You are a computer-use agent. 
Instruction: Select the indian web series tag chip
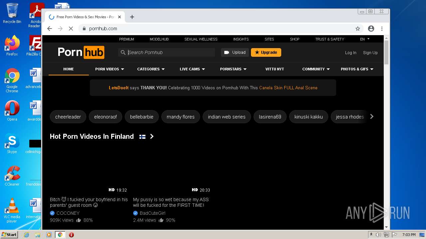tap(227, 117)
